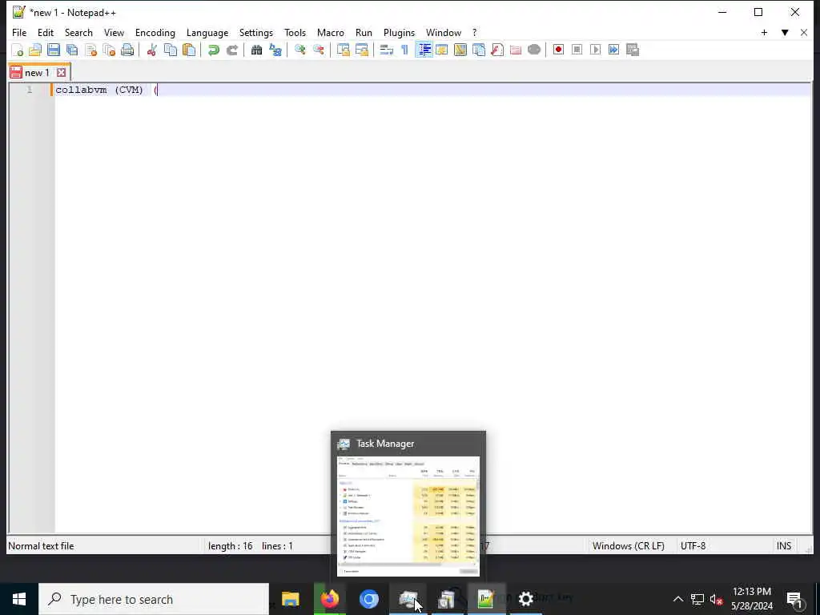Click the Zoom Out magnifier icon
820x615 pixels.
[318, 50]
